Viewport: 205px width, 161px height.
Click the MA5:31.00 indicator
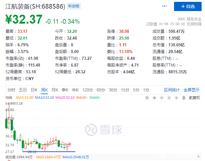pyautogui.click(x=25, y=98)
